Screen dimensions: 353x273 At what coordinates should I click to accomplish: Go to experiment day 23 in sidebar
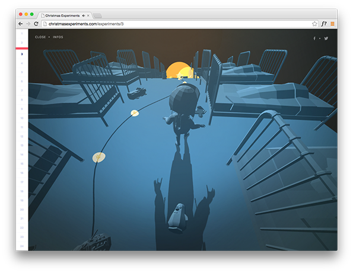pos(22,237)
